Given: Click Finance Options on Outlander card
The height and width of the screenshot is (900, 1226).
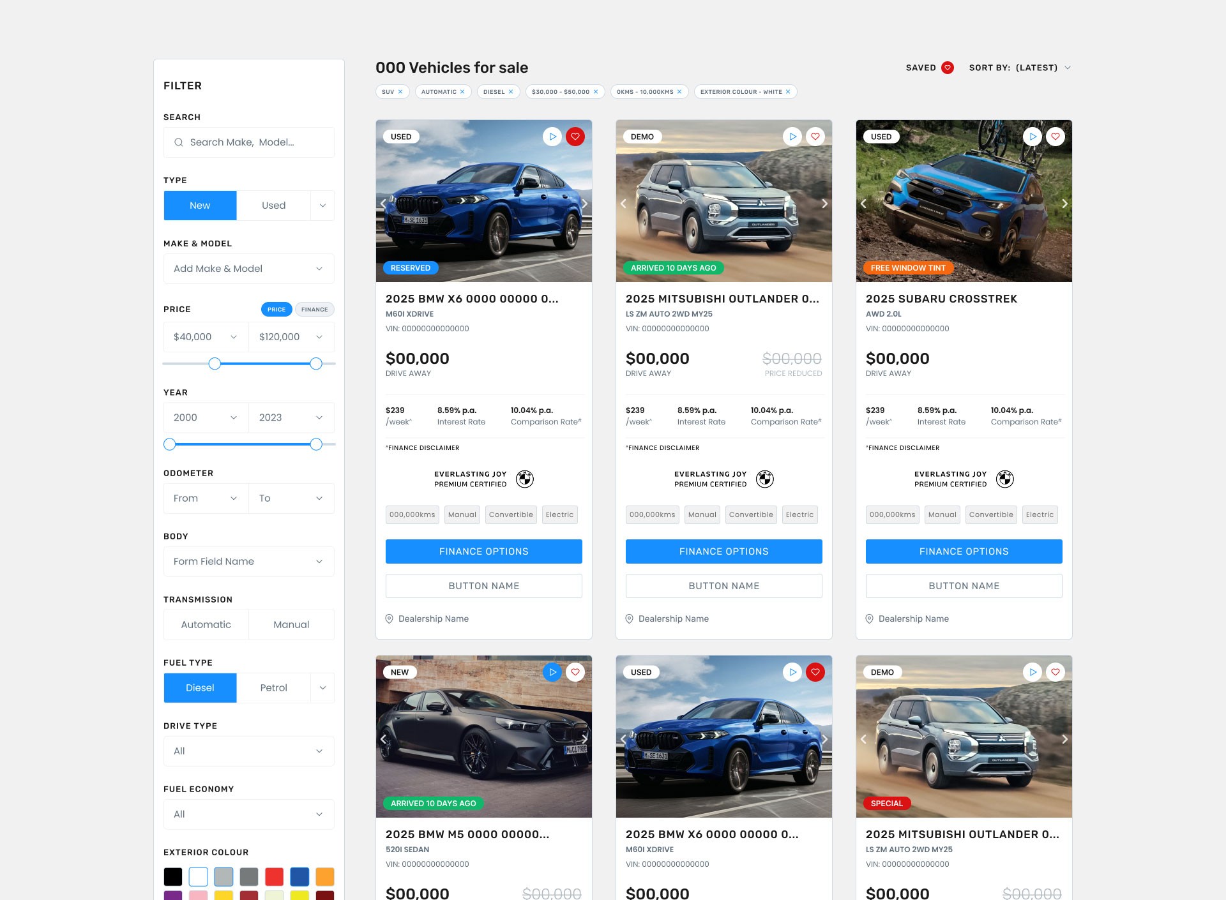Looking at the screenshot, I should tap(724, 551).
